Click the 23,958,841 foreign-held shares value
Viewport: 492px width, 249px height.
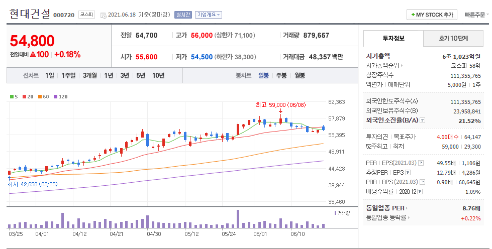[467, 111]
